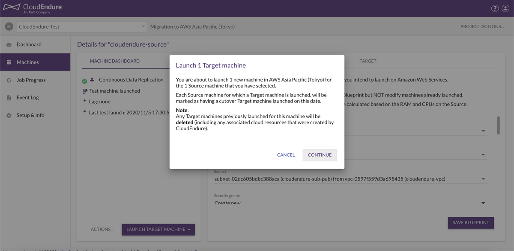Viewport: 514px width, 251px height.
Task: Click the 'Details for cloudendure-source' heading
Action: coord(123,44)
